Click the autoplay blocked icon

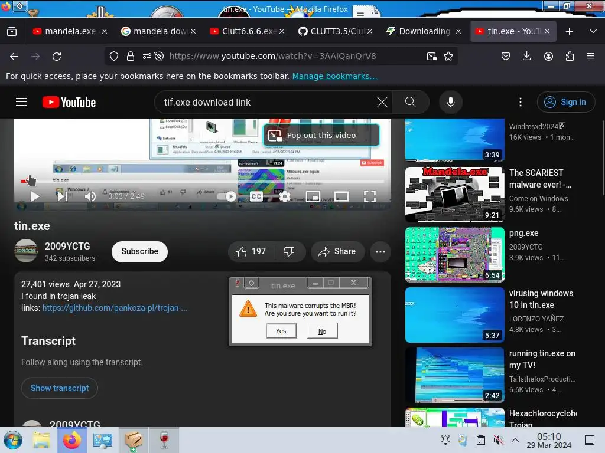[159, 57]
